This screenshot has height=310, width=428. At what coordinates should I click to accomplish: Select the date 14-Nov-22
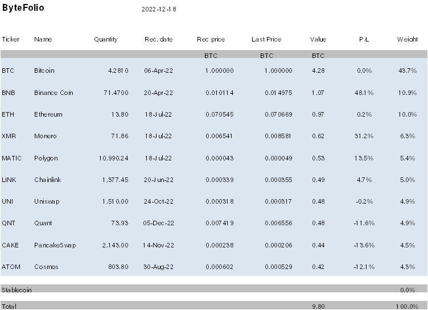158,245
